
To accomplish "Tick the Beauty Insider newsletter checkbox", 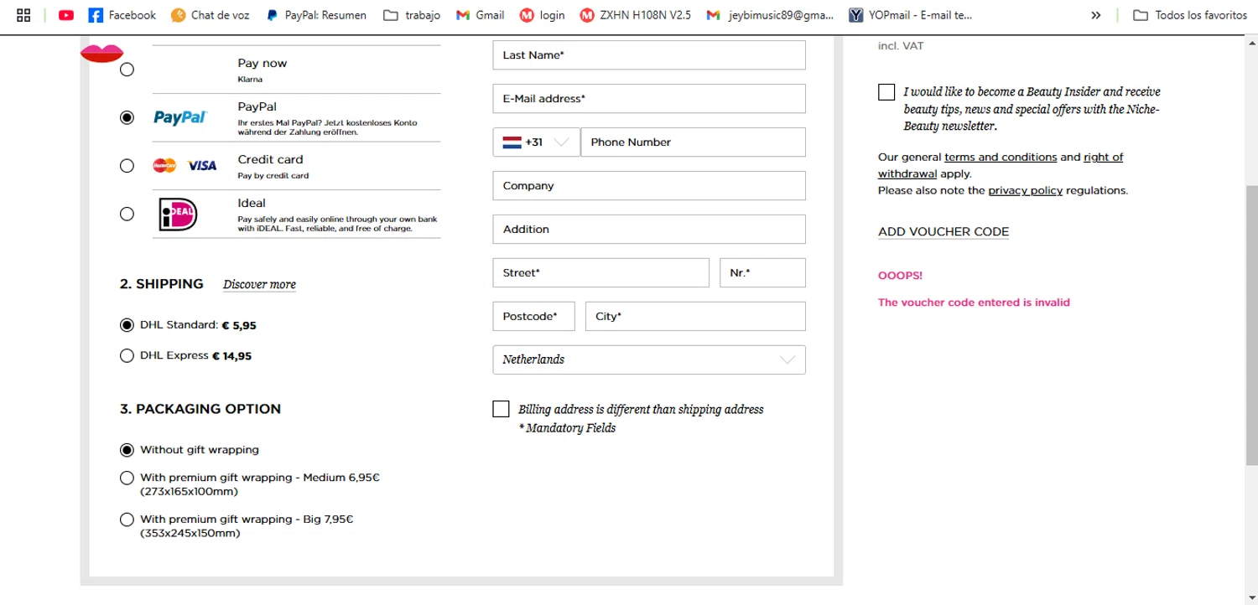I will pyautogui.click(x=886, y=92).
